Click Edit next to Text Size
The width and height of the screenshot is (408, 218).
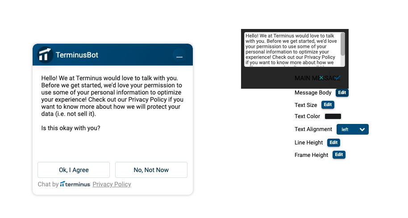(x=328, y=105)
